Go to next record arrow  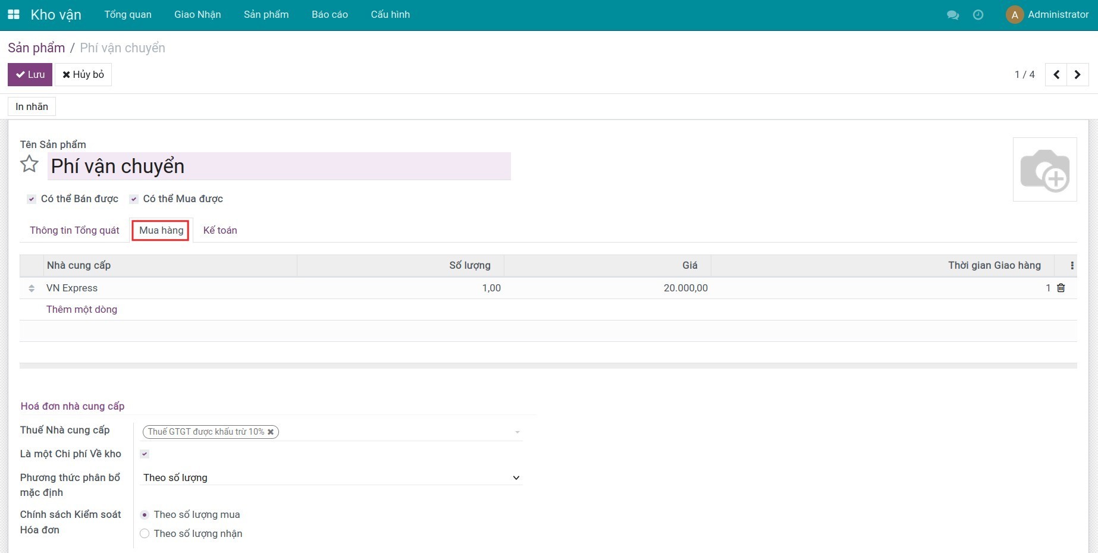tap(1077, 75)
